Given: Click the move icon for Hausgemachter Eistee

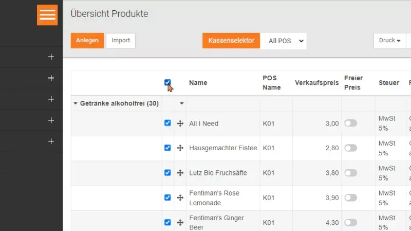Looking at the screenshot, I should tap(180, 148).
